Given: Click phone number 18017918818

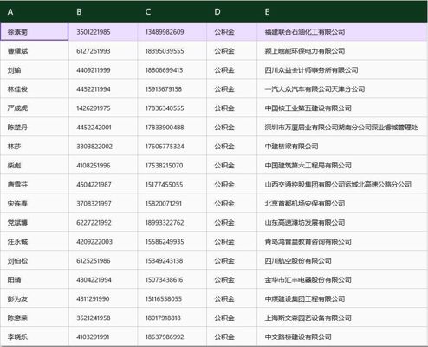Looking at the screenshot, I should 172,318.
